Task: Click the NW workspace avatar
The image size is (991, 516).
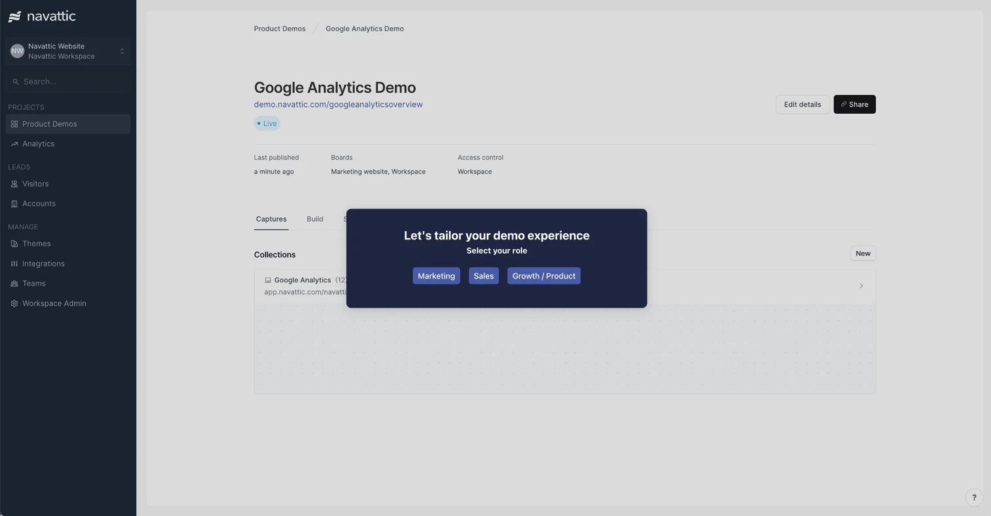Action: pyautogui.click(x=17, y=51)
